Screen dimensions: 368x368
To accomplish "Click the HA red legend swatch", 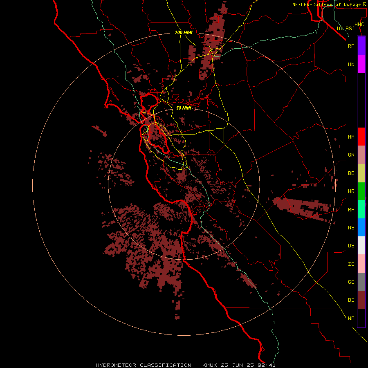I will pyautogui.click(x=361, y=137).
